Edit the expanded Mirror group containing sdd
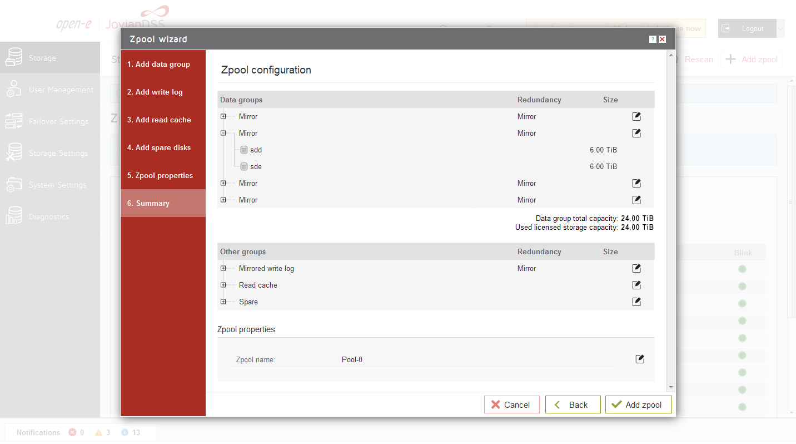This screenshot has width=796, height=444. (x=636, y=133)
